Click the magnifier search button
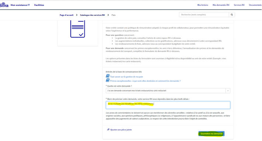 click(232, 15)
